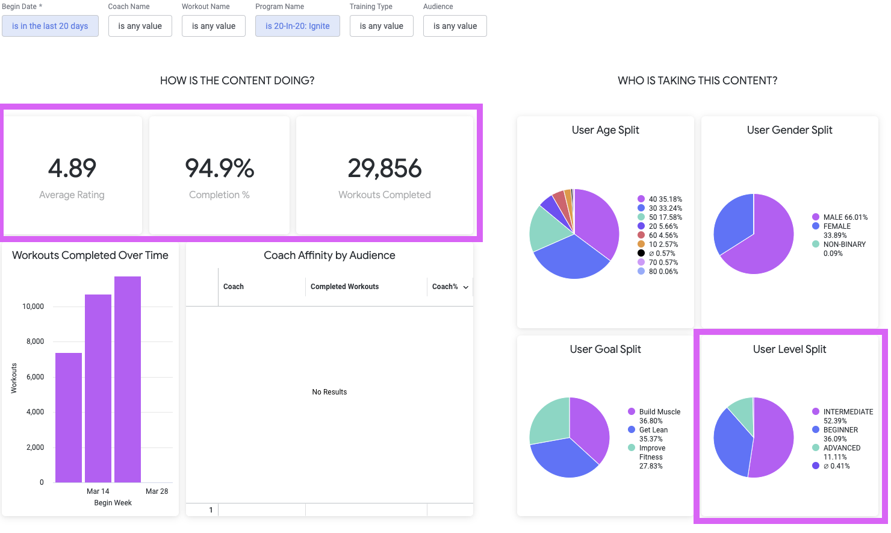Click the age 40 legend dot
The image size is (891, 533).
click(641, 199)
